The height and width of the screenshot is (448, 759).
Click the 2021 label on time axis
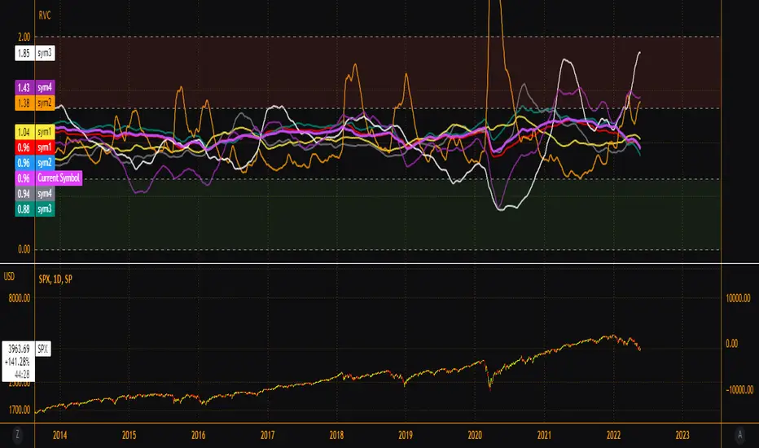point(544,435)
